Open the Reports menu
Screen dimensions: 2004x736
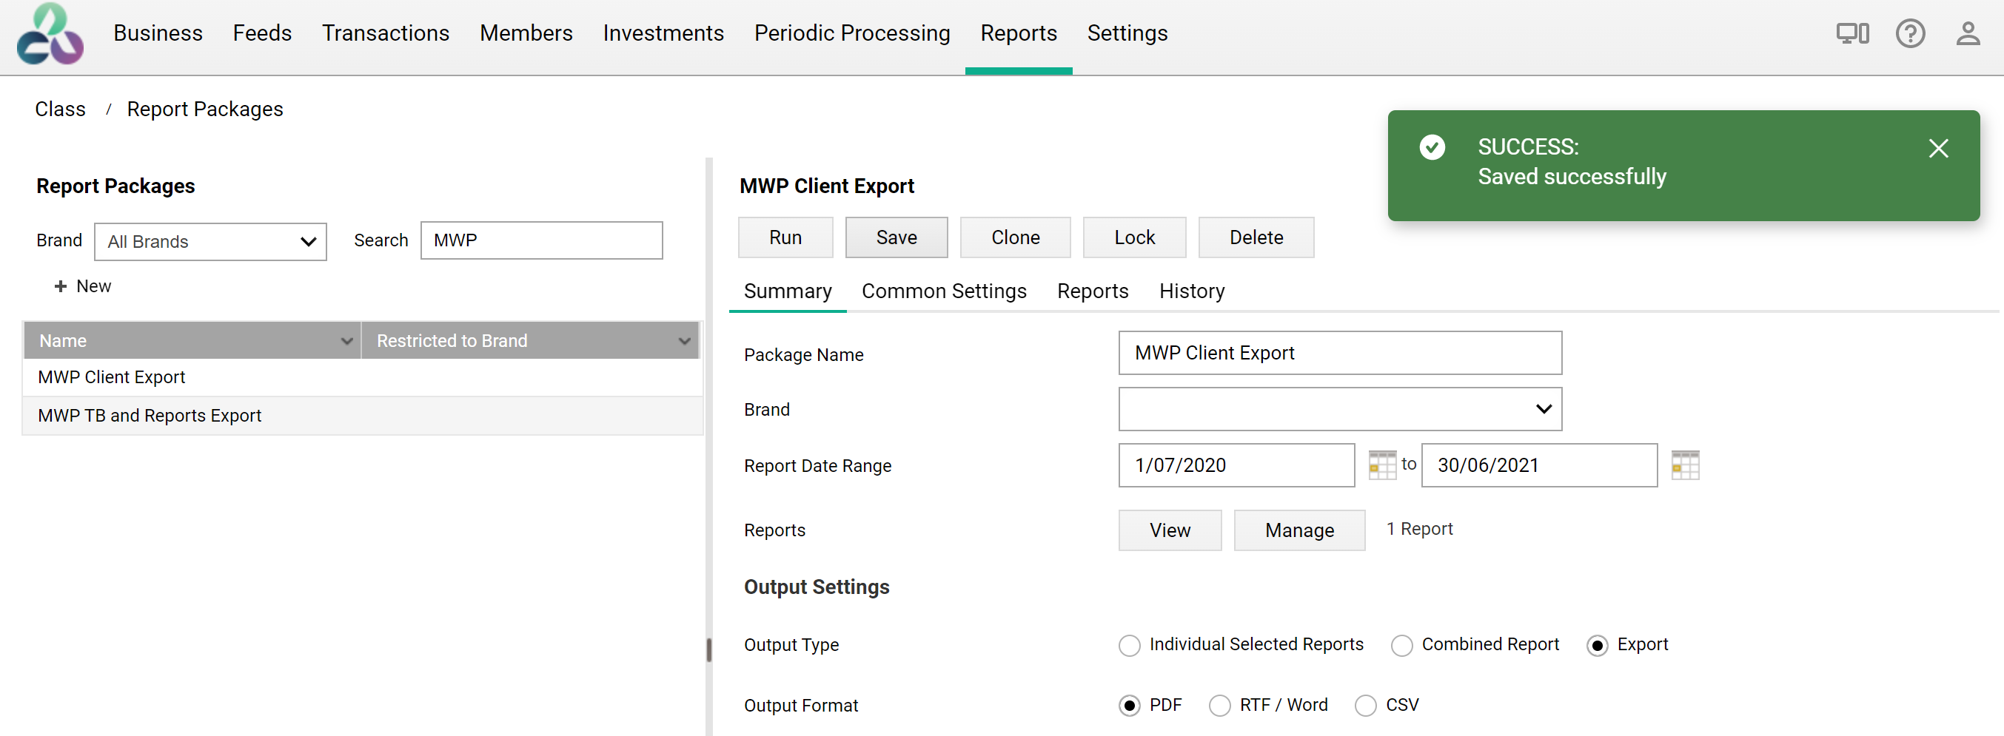click(1019, 33)
